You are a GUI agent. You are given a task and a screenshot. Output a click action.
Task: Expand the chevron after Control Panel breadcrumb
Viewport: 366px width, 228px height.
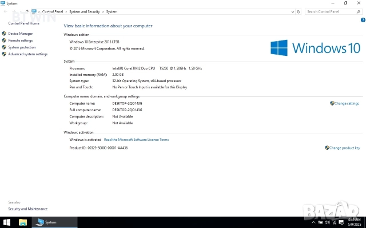tap(66, 11)
